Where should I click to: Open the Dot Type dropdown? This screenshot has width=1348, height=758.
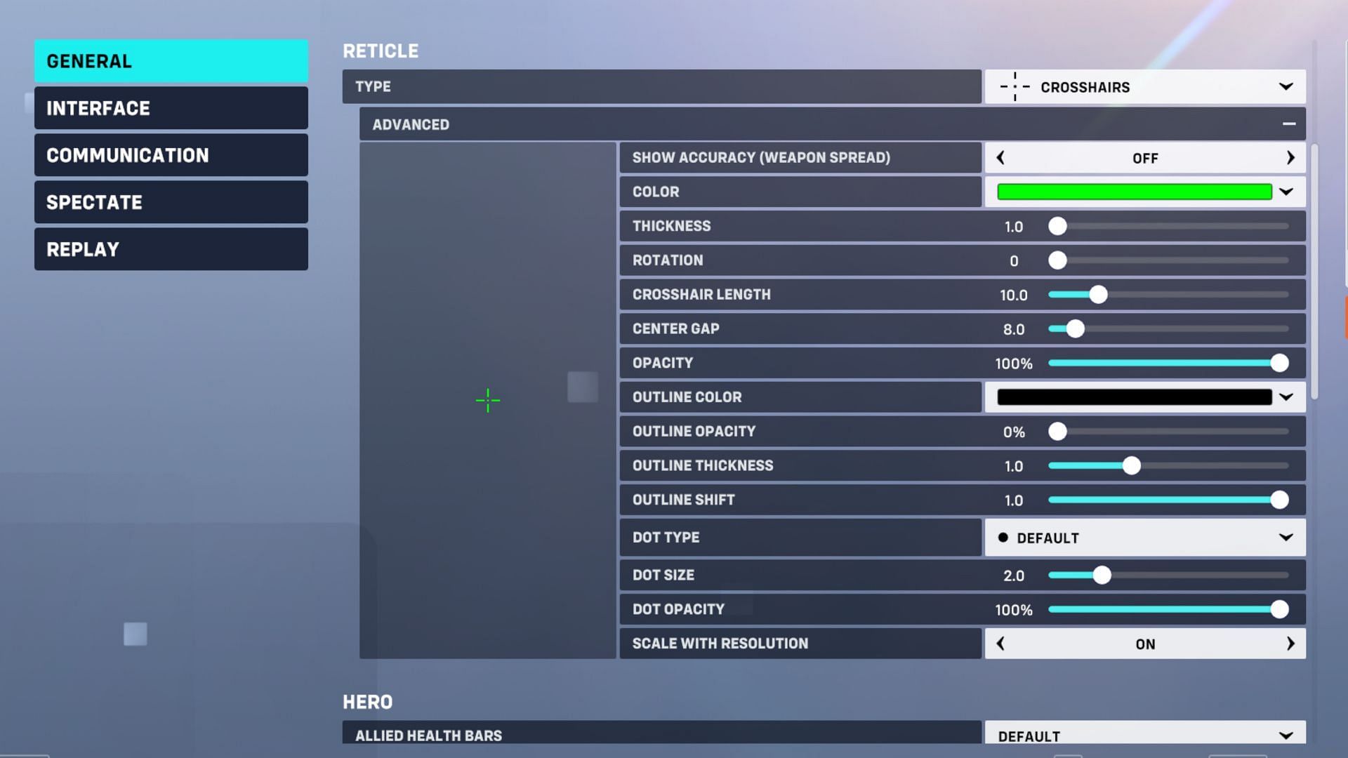[x=1144, y=538]
